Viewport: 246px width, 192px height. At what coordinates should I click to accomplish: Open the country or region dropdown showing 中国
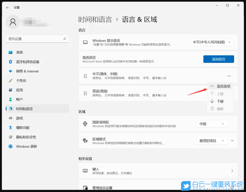coord(212,124)
